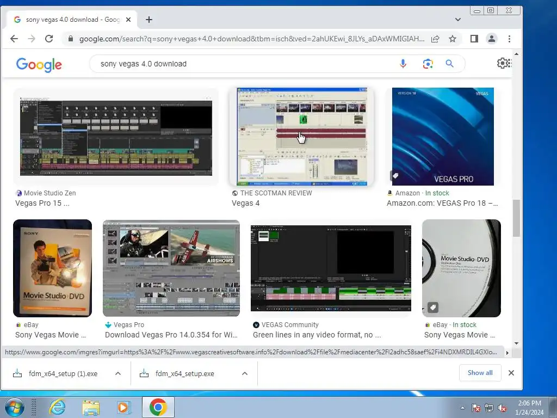
Task: Open Windows Explorer folder on the taskbar
Action: 91,407
